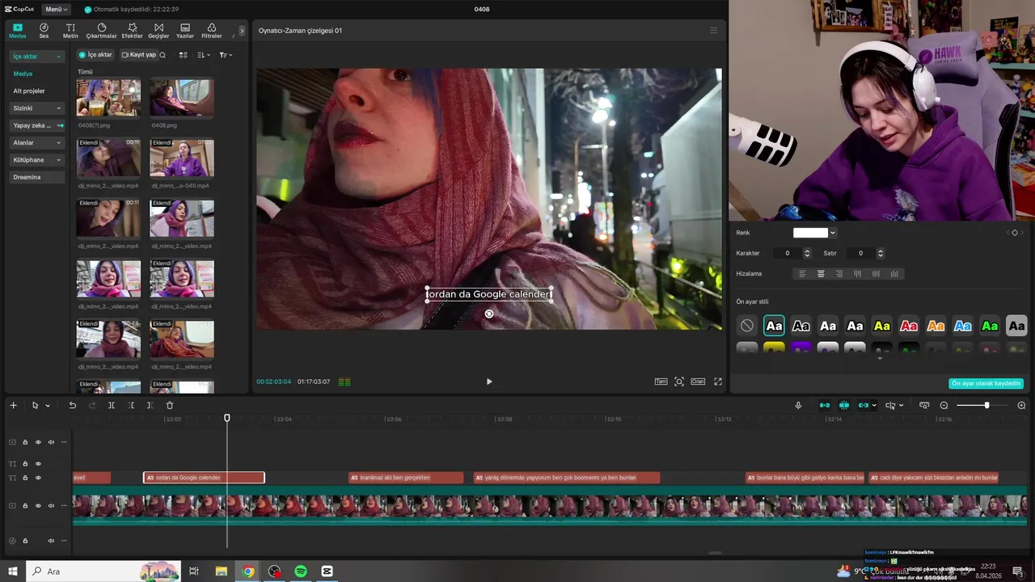Toggle auto snapping on timeline
Screen dimensions: 1035x582
(x=844, y=405)
